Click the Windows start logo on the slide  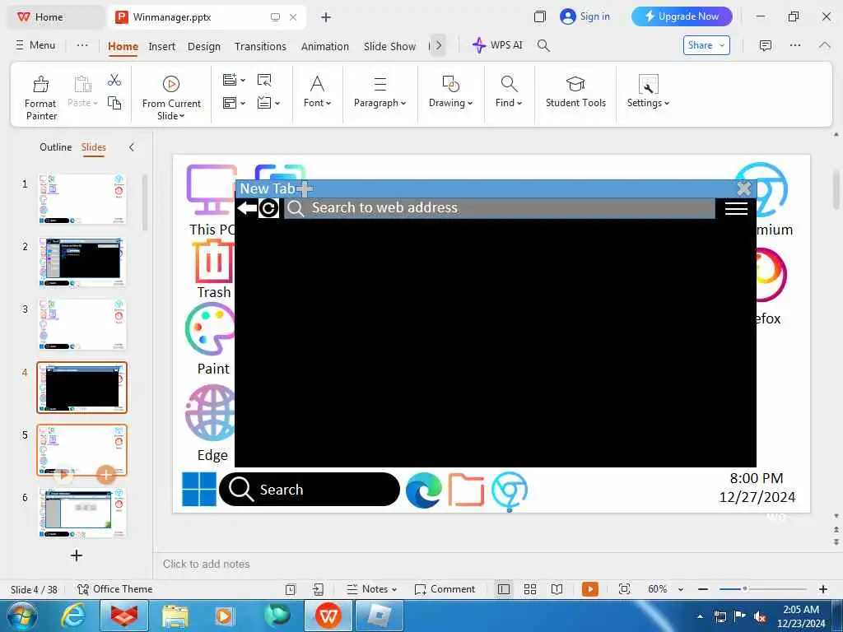click(x=199, y=489)
